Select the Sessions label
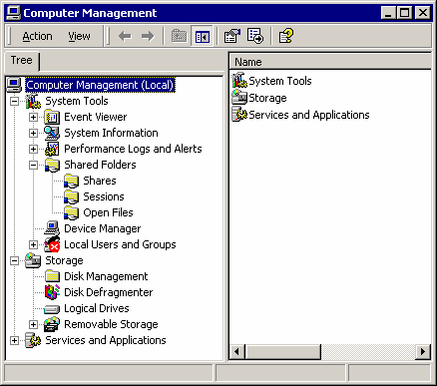Screen dimensions: 437x386 (x=104, y=196)
